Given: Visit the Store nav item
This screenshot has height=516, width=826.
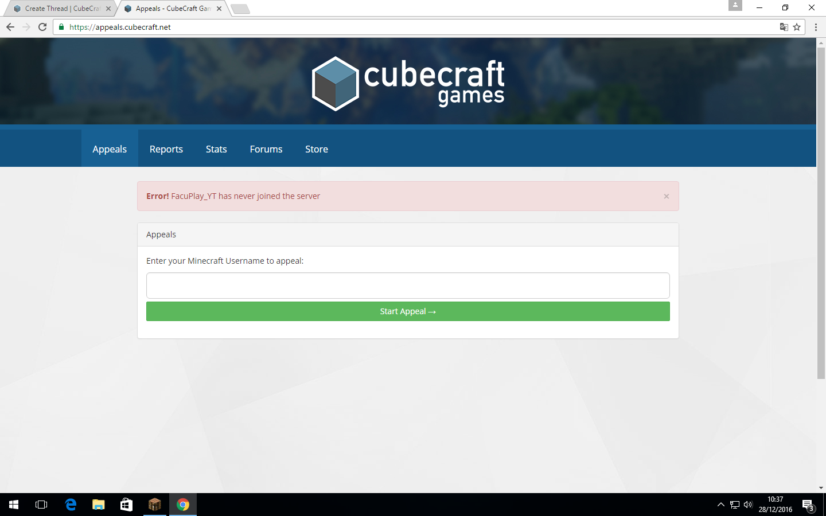Looking at the screenshot, I should 317,149.
